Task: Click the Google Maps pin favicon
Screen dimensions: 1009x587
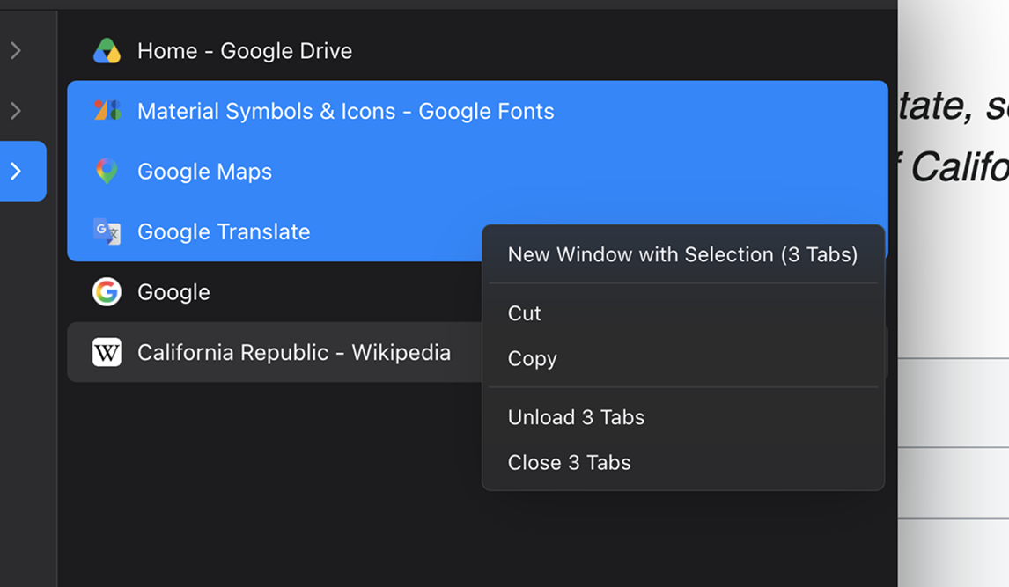Action: 107,171
